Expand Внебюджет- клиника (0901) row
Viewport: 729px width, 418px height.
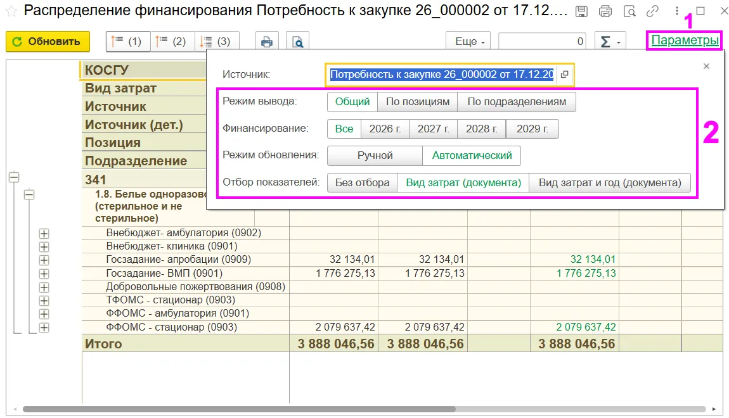(44, 247)
